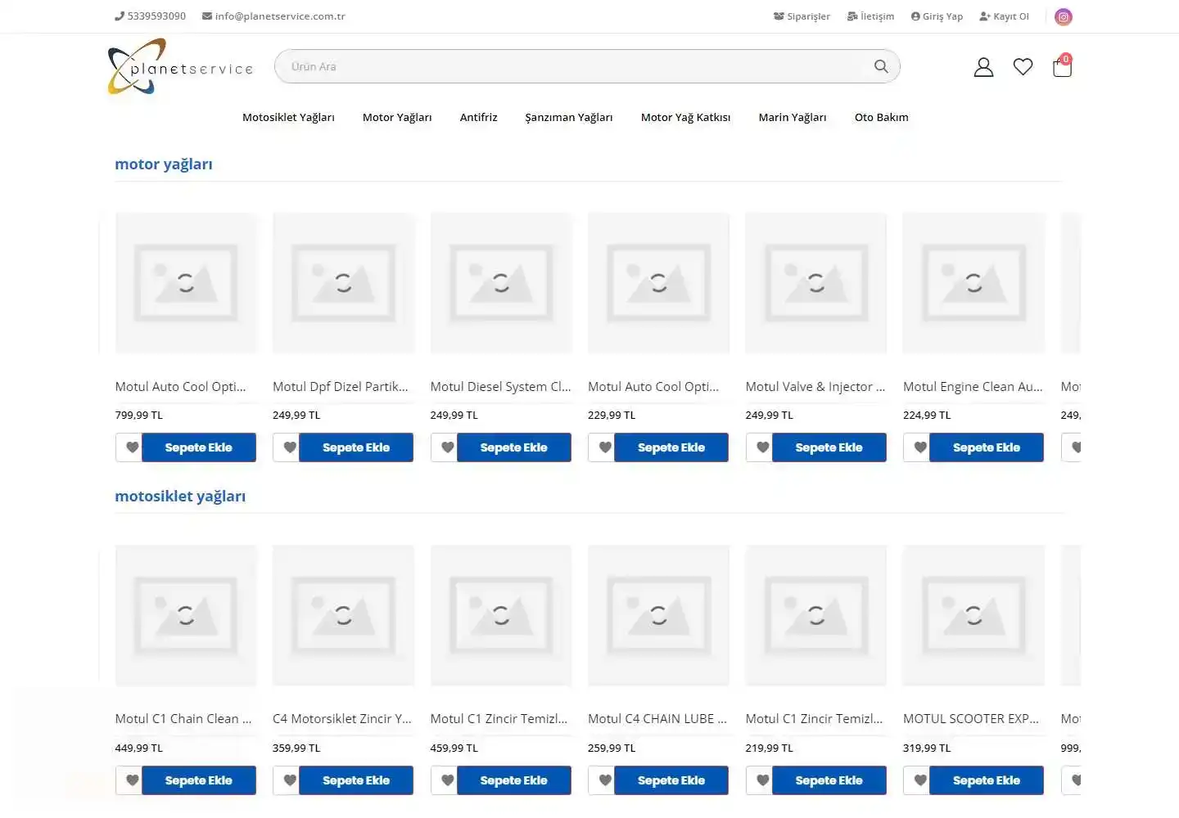Click the planetservice logo
Screen dimensions: 1179x818
[x=180, y=66]
